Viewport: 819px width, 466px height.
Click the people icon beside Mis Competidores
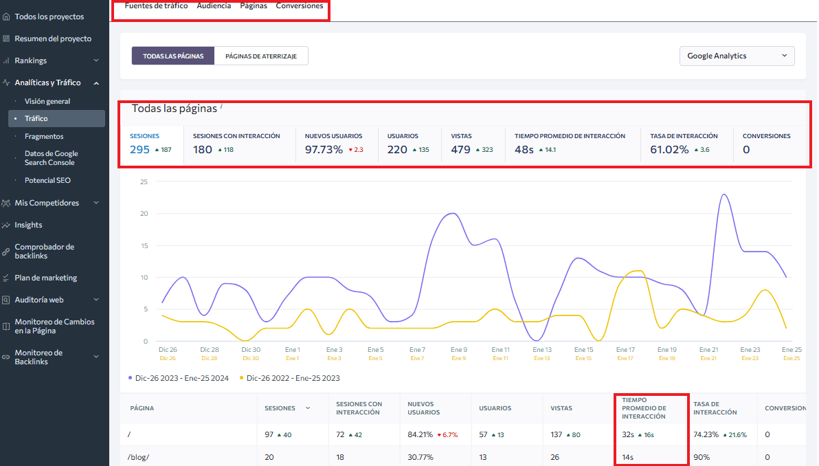(6, 203)
